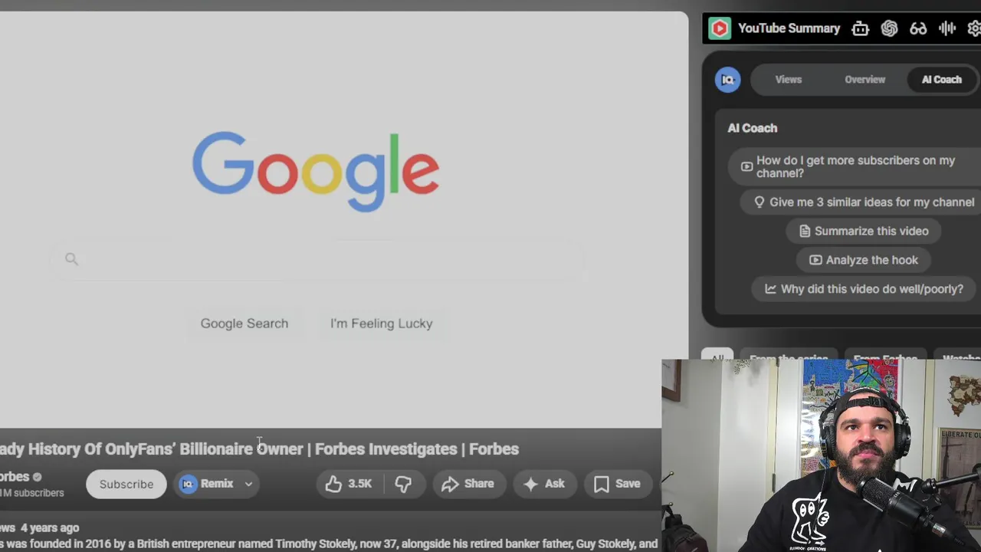
Task: Ask why this video did well/poorly
Action: pyautogui.click(x=863, y=289)
